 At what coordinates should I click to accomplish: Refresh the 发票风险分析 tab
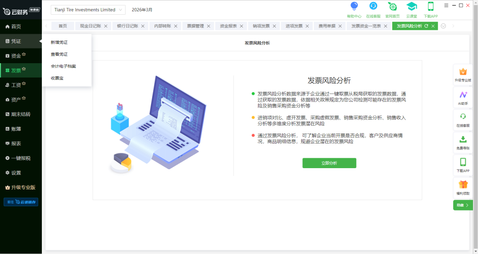(x=426, y=26)
